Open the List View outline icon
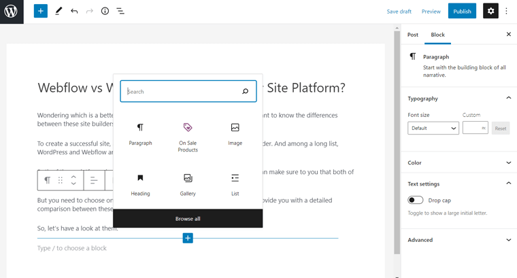517x278 pixels. click(x=120, y=11)
